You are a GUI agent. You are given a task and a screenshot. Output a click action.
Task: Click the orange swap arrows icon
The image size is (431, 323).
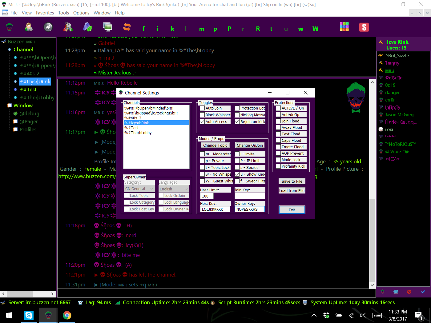pyautogui.click(x=127, y=27)
